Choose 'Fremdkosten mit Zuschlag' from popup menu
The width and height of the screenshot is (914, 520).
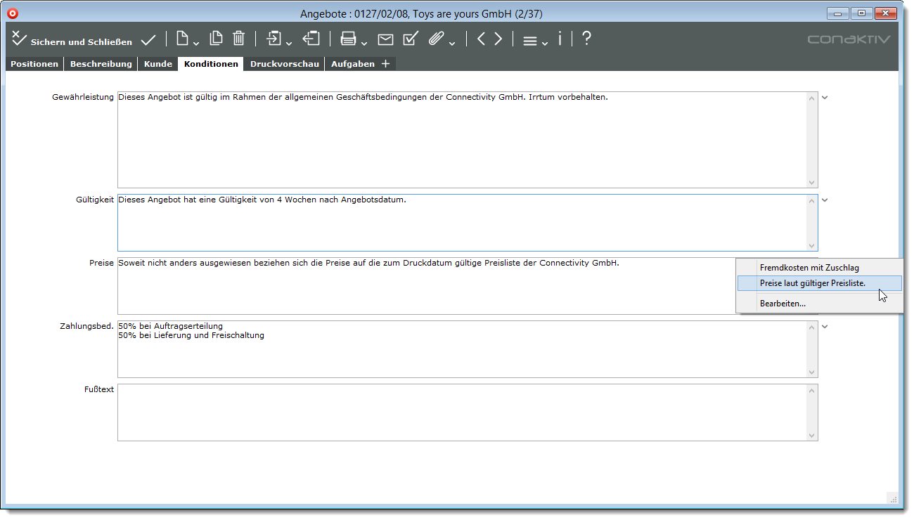(809, 268)
